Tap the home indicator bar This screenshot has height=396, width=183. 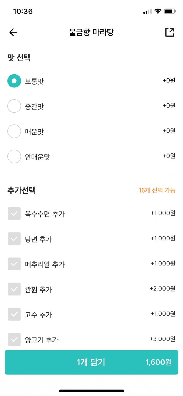tap(92, 391)
